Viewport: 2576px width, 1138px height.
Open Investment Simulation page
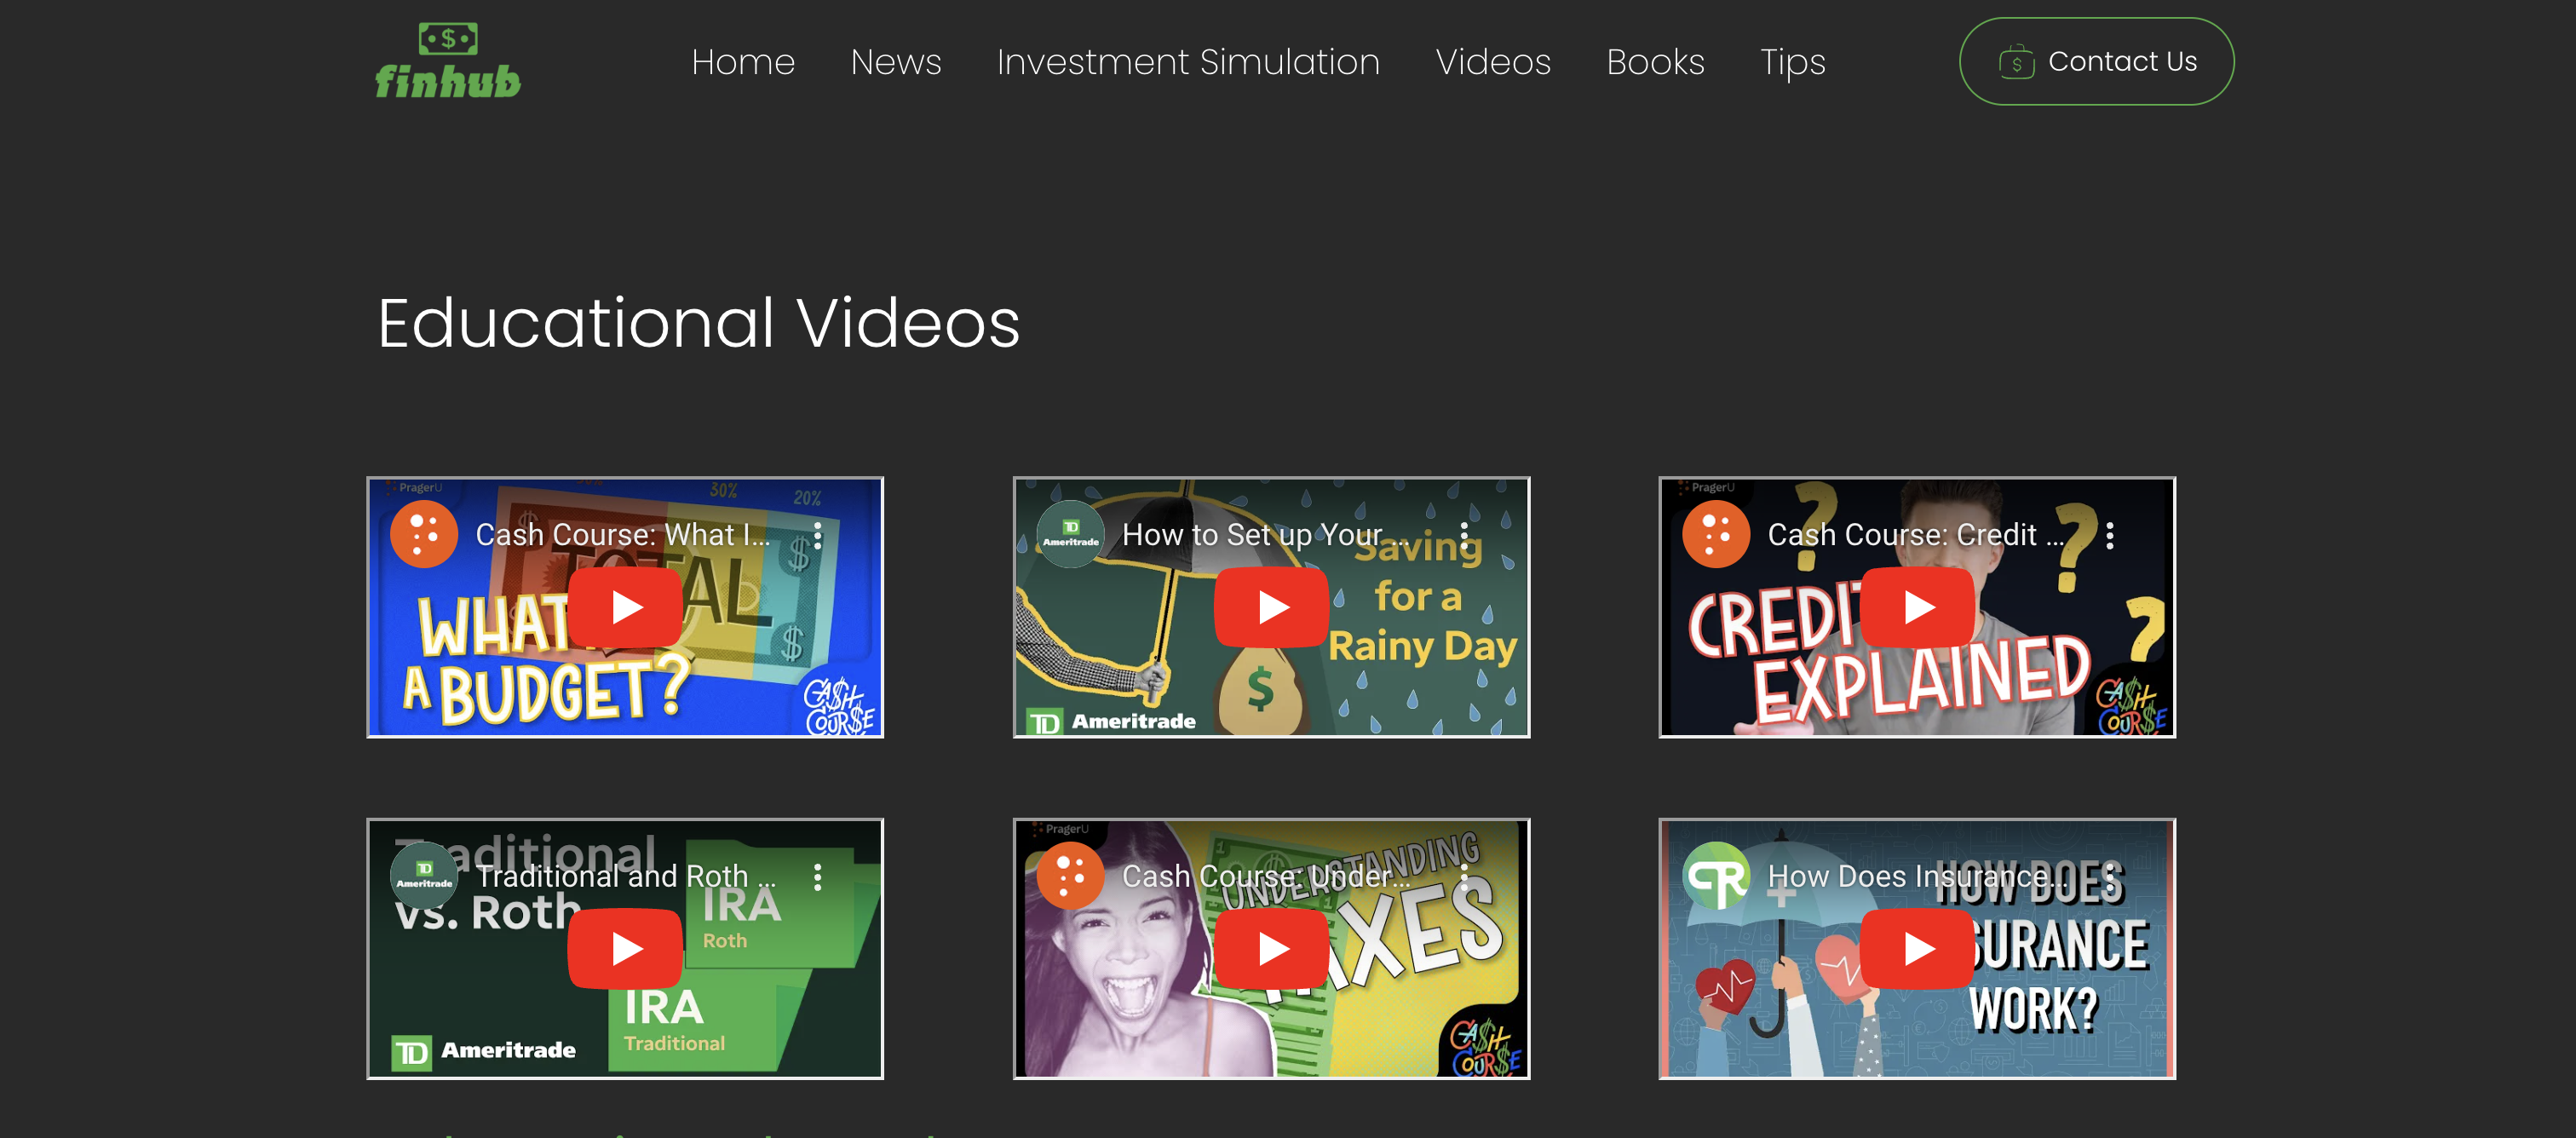1188,62
